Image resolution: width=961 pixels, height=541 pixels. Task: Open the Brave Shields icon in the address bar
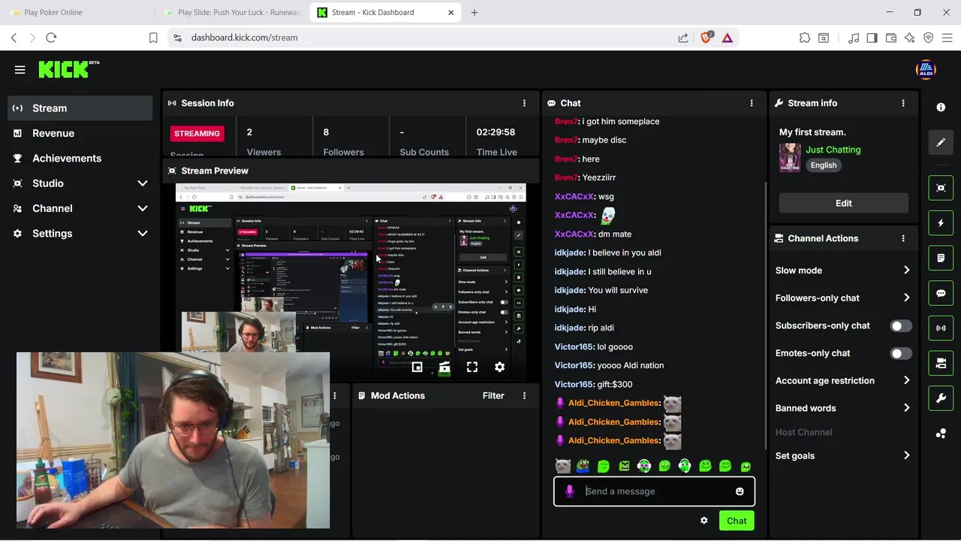click(x=706, y=38)
